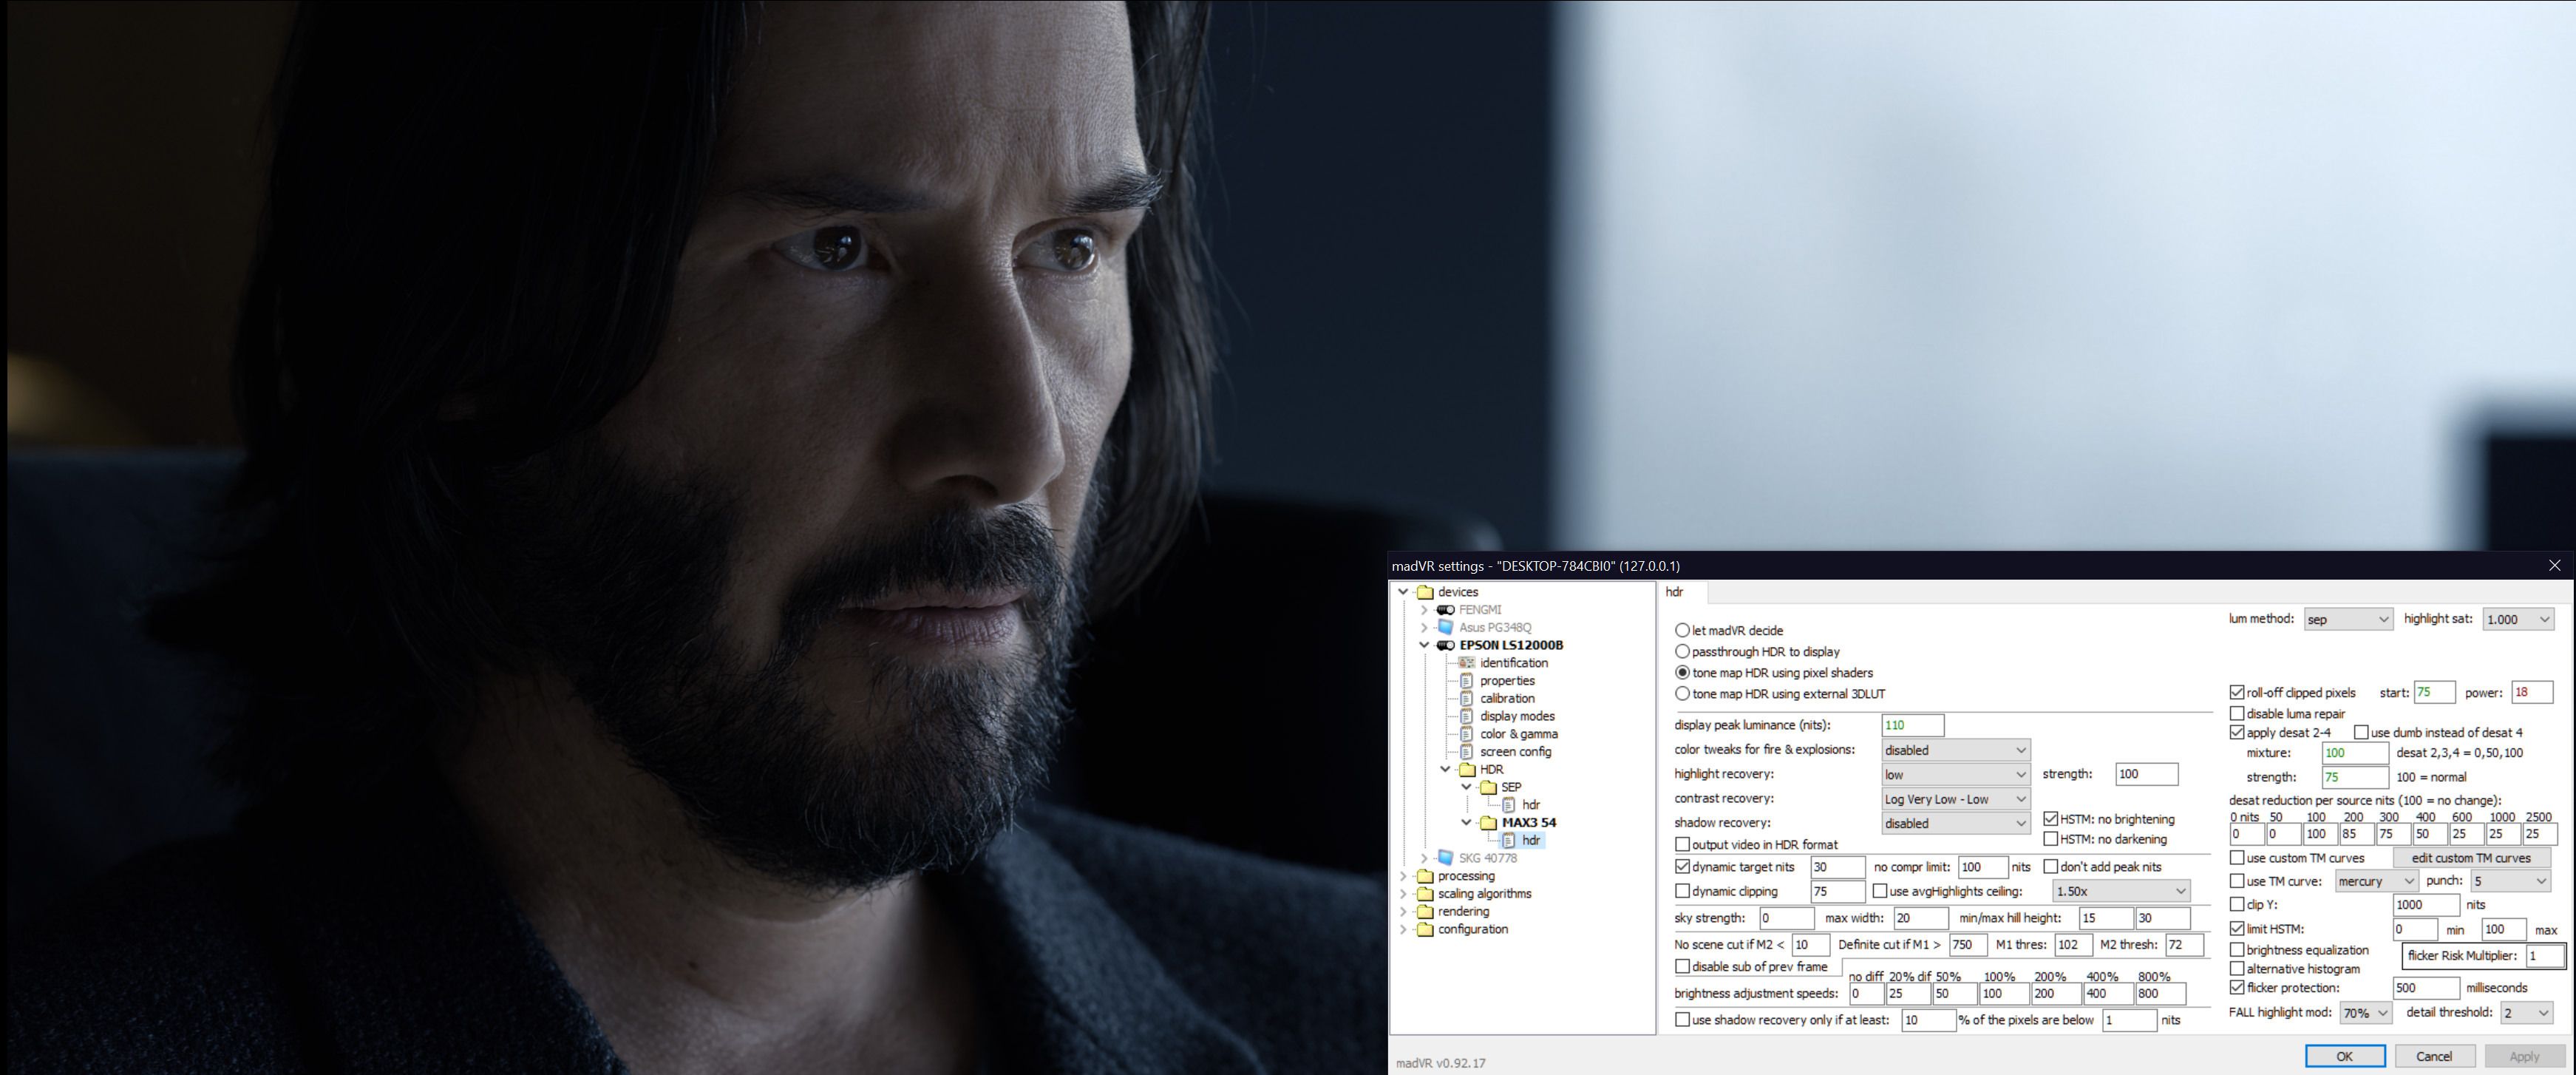This screenshot has width=2576, height=1075.
Task: Open the avgHighlights ceiling 1.50x dropdown
Action: (2121, 891)
